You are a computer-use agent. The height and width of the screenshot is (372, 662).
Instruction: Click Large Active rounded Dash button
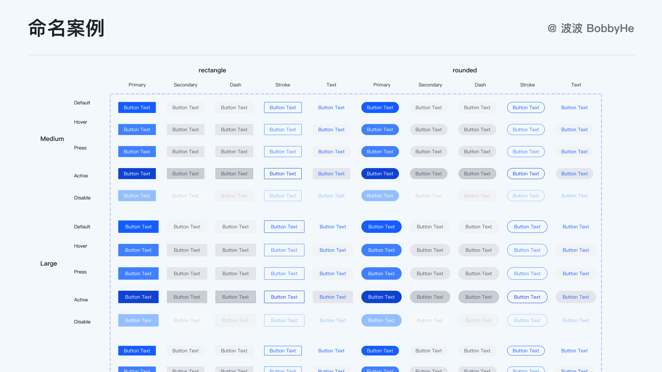[x=479, y=297]
